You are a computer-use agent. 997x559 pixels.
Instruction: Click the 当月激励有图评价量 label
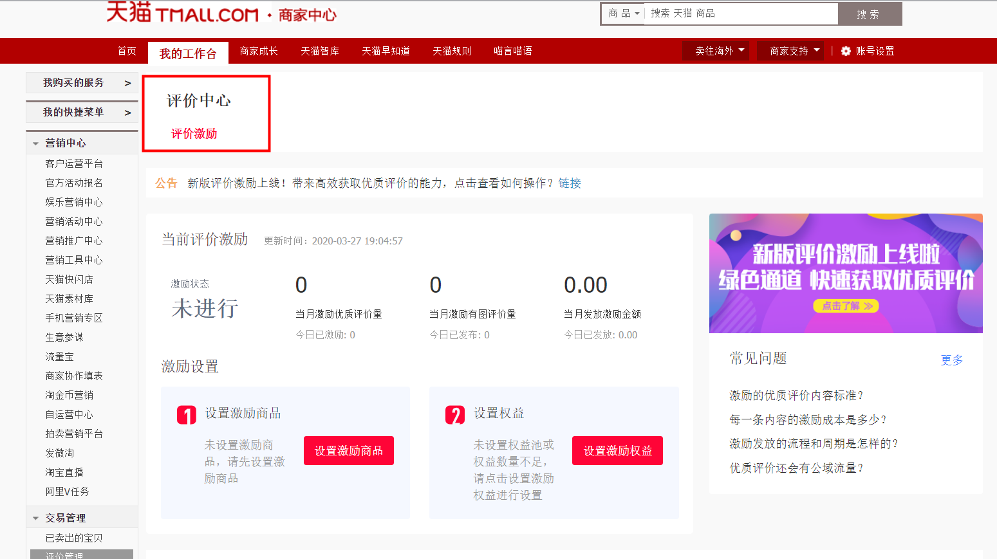coord(472,314)
